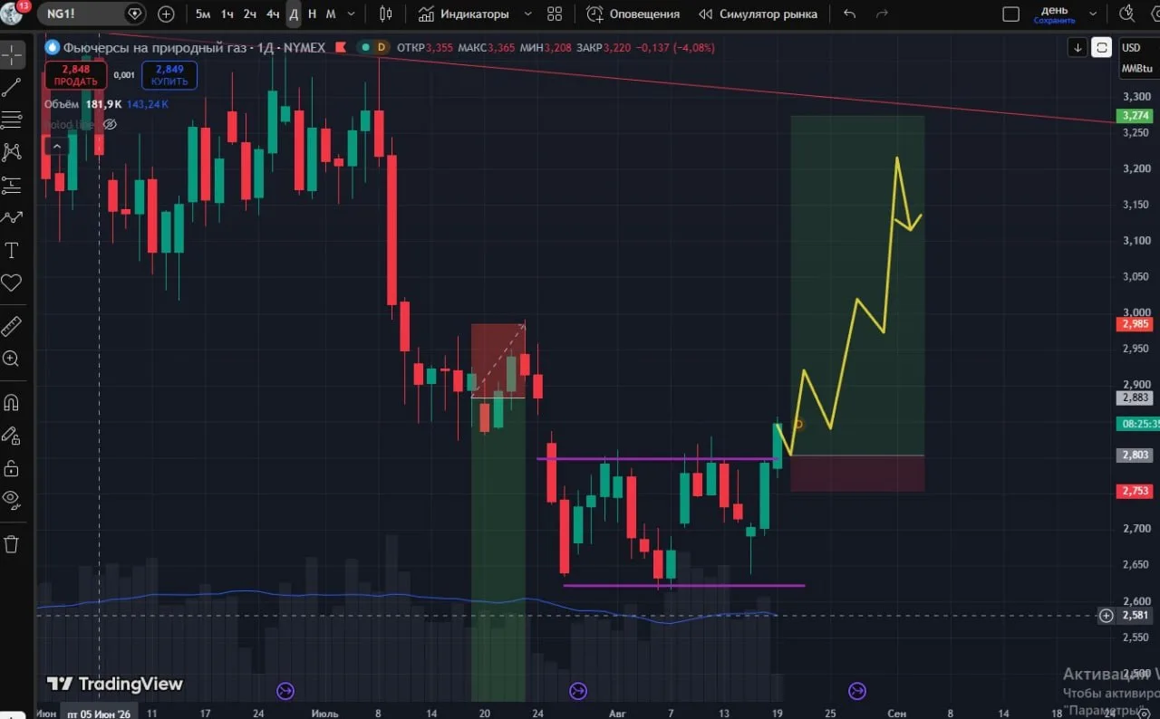Click the event marker near July 1
1160x719 pixels.
click(285, 692)
